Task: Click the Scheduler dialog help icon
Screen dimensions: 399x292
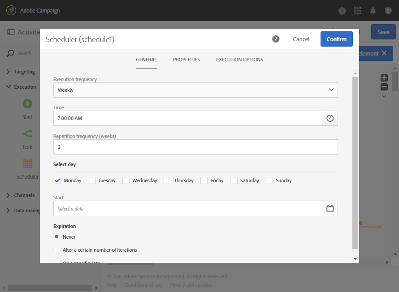Action: point(276,39)
